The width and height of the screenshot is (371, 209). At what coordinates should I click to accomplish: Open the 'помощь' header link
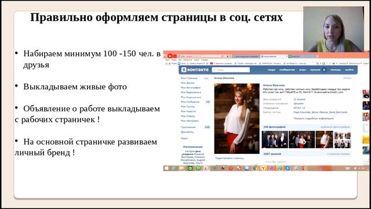[336, 70]
